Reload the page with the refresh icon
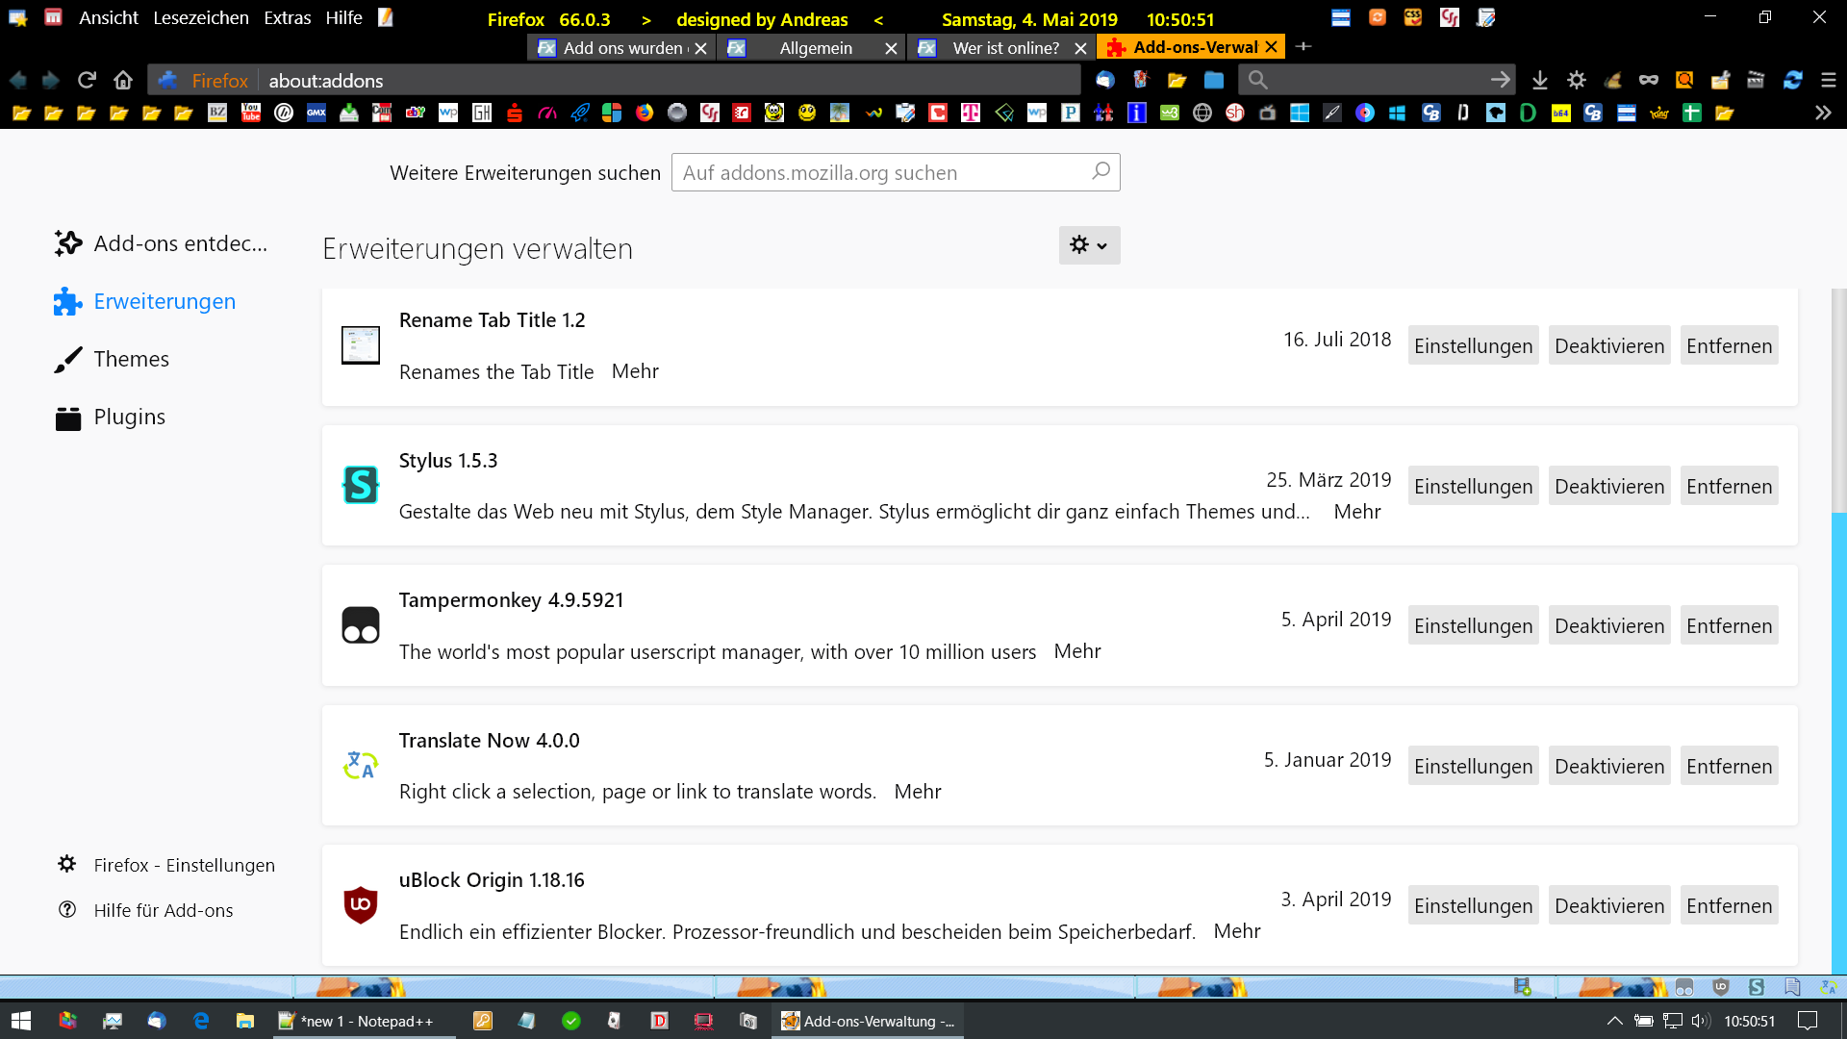The width and height of the screenshot is (1847, 1039). [87, 80]
